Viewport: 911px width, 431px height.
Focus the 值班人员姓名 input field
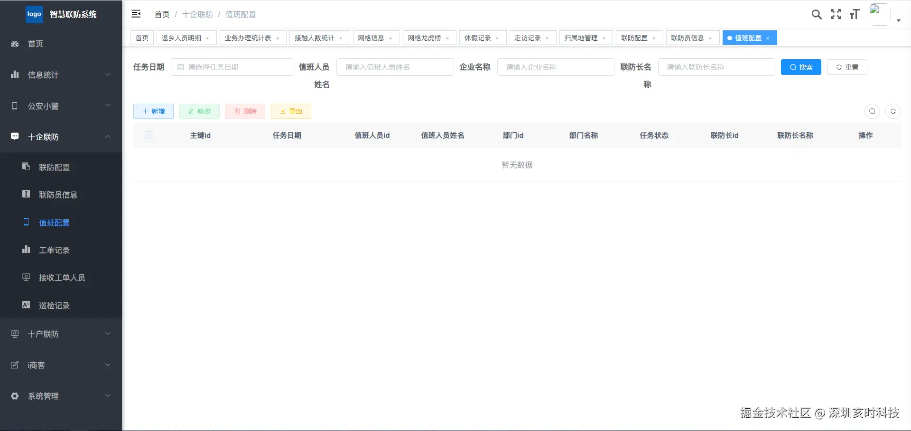[395, 67]
